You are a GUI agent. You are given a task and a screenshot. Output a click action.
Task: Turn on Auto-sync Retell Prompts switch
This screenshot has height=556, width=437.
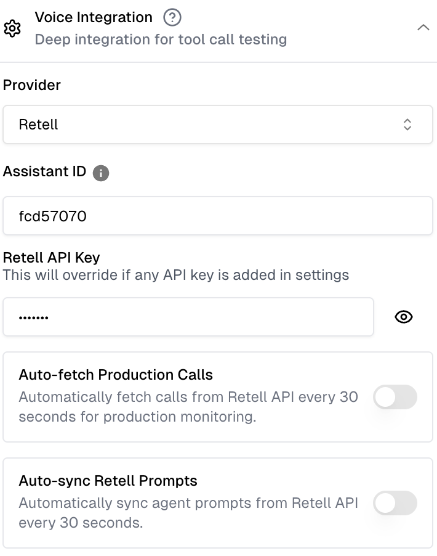[395, 503]
